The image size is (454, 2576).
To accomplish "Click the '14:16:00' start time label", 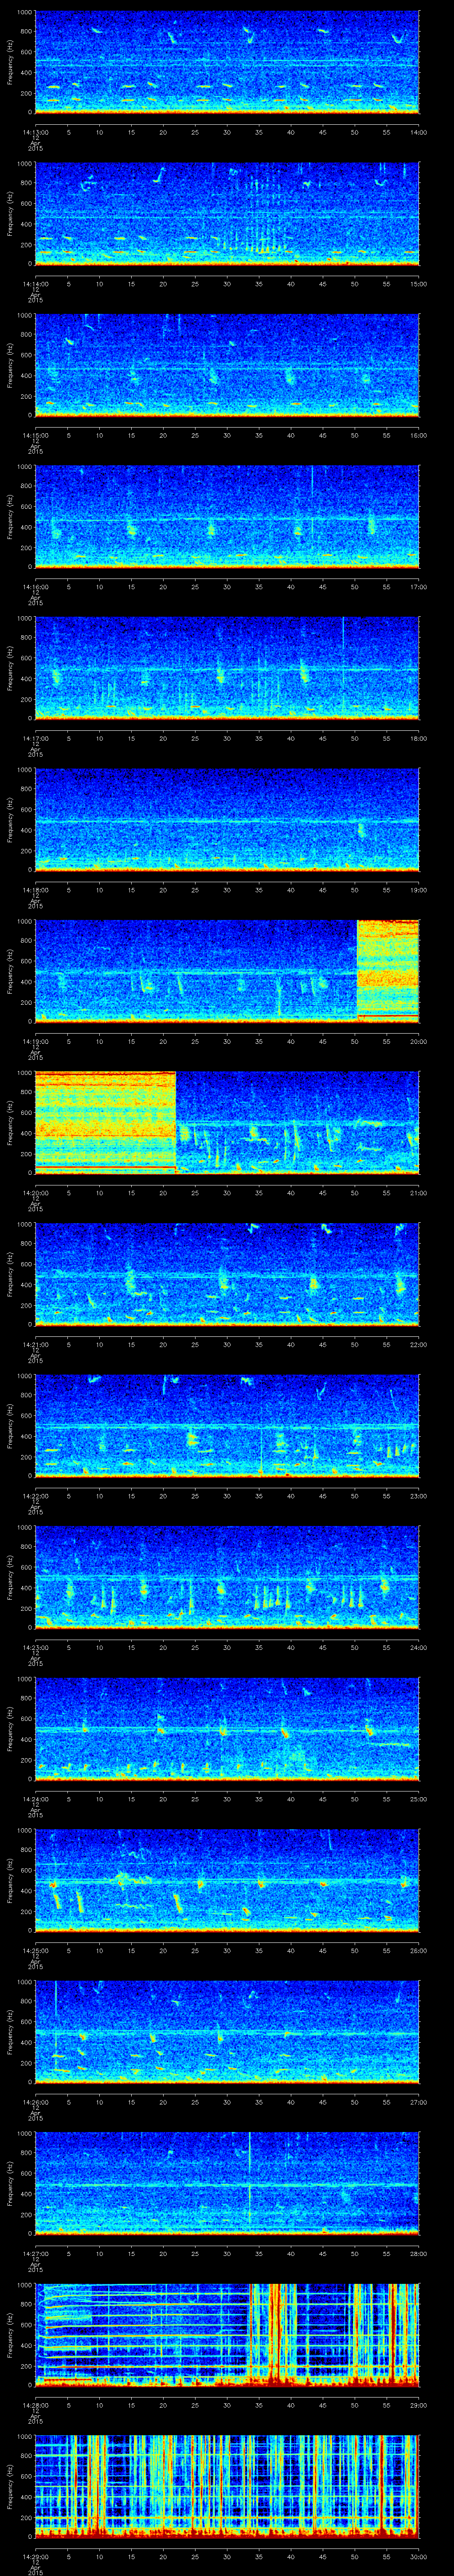I will click(x=35, y=587).
